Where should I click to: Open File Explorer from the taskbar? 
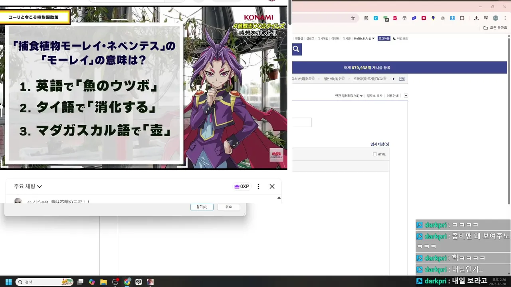(103, 282)
